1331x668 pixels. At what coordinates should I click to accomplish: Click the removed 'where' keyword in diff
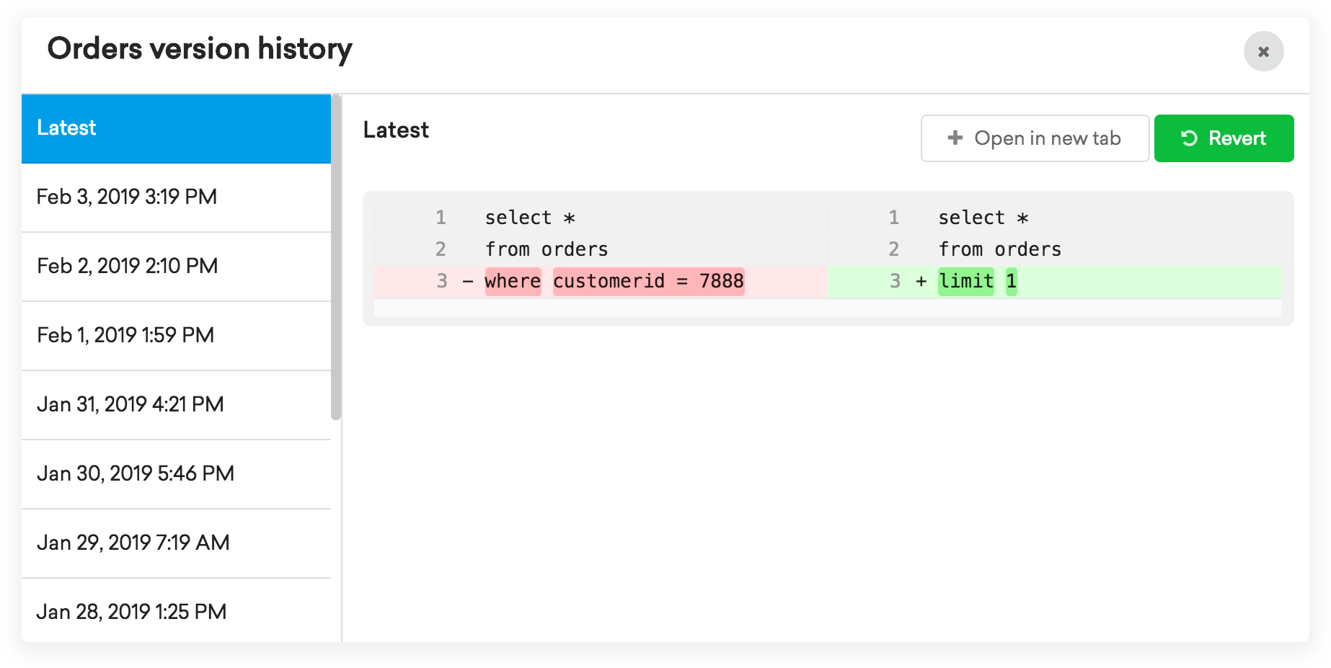coord(513,281)
